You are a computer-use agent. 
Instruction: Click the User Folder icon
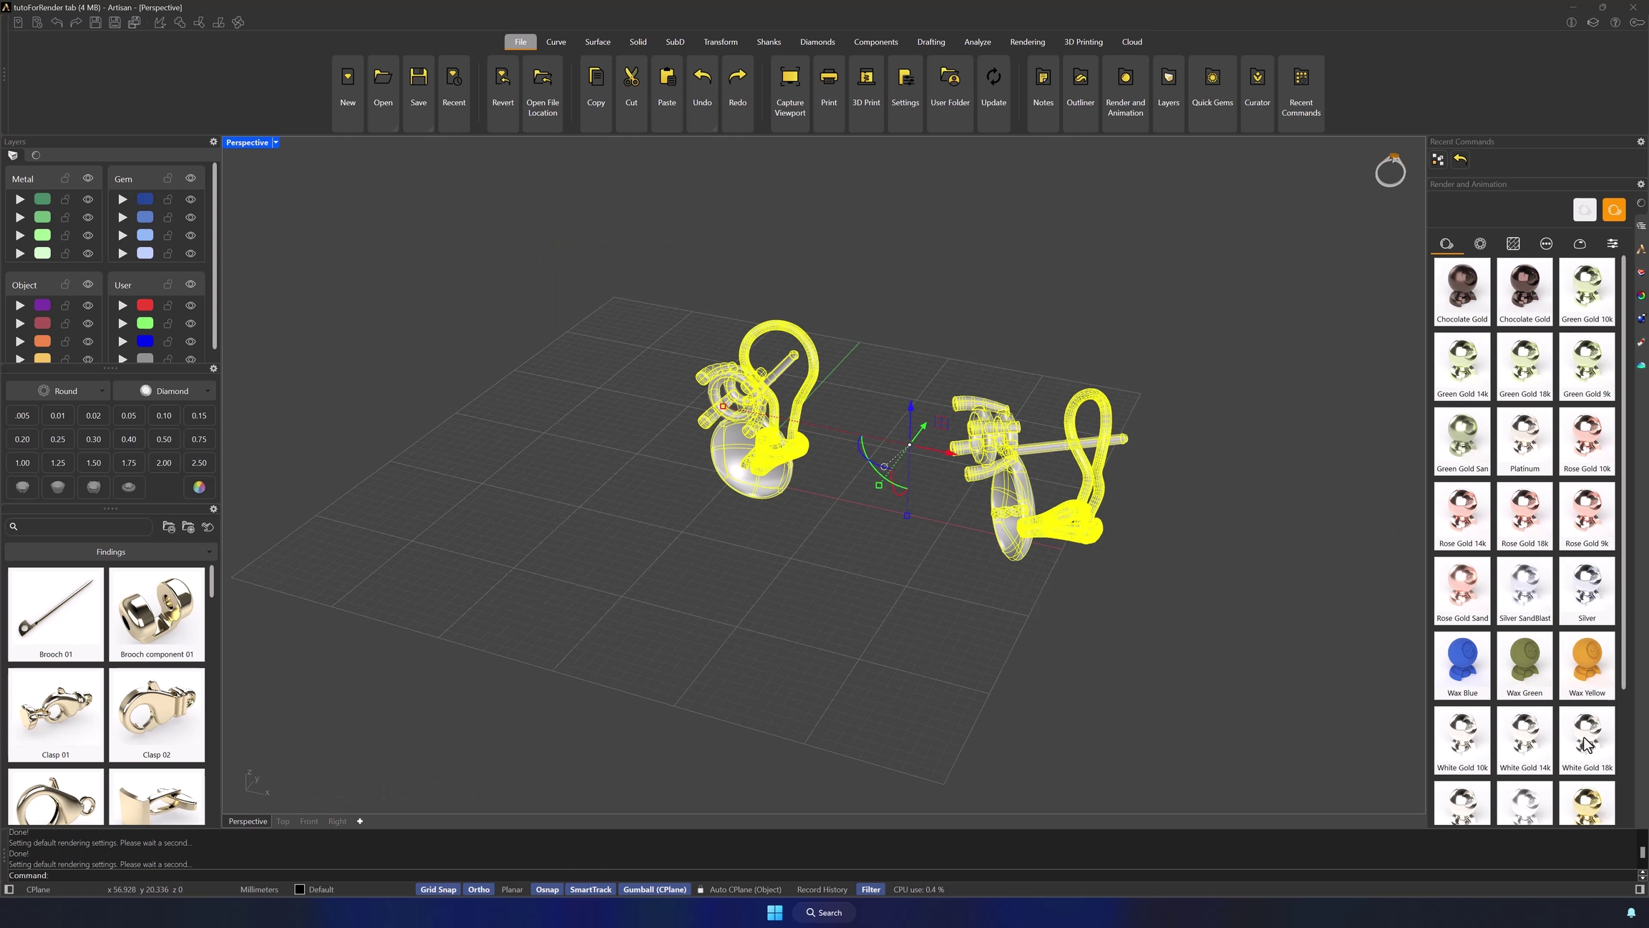tap(950, 79)
